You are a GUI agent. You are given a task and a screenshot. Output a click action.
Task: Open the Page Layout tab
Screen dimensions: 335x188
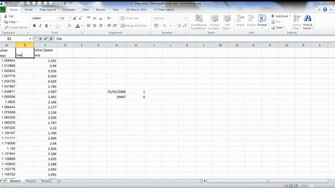coord(48,10)
